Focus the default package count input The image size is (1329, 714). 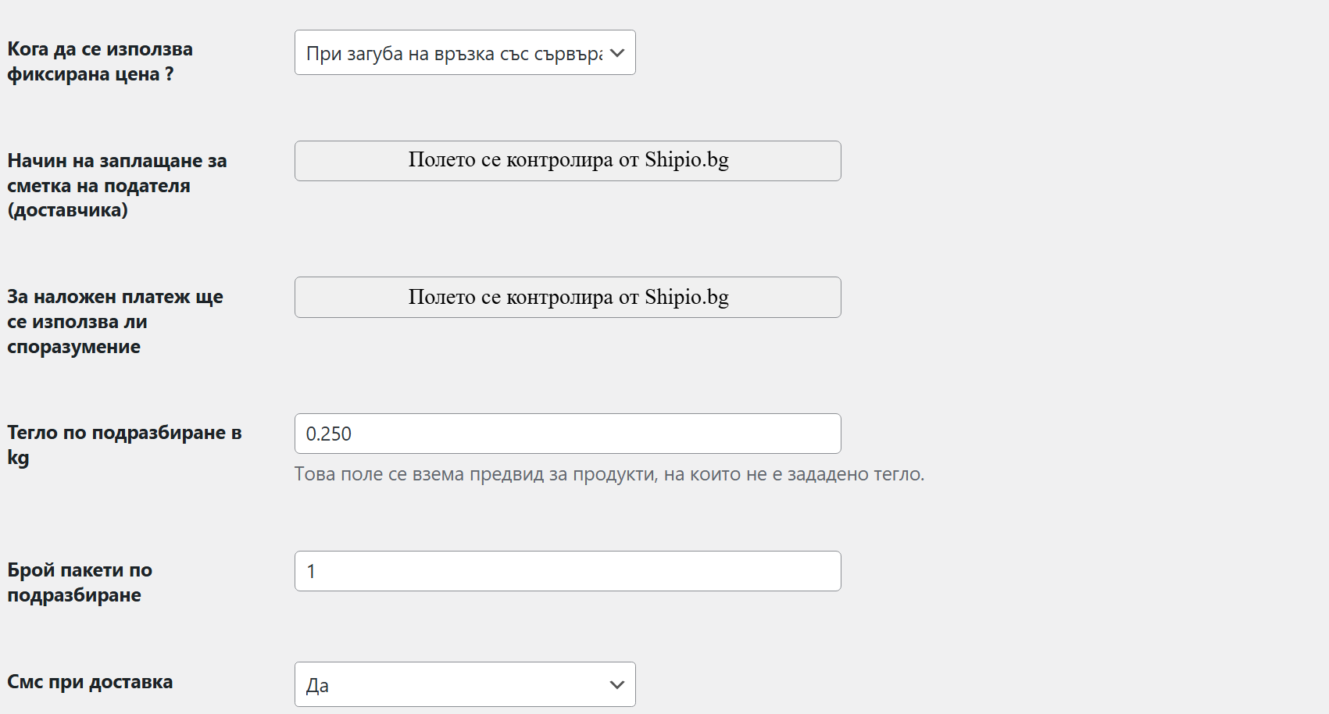pyautogui.click(x=568, y=571)
